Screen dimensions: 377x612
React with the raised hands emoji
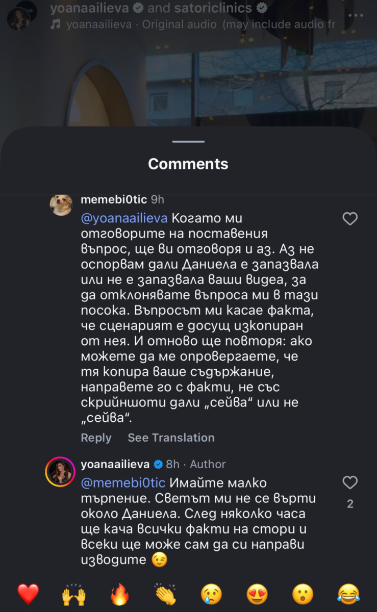(73, 593)
